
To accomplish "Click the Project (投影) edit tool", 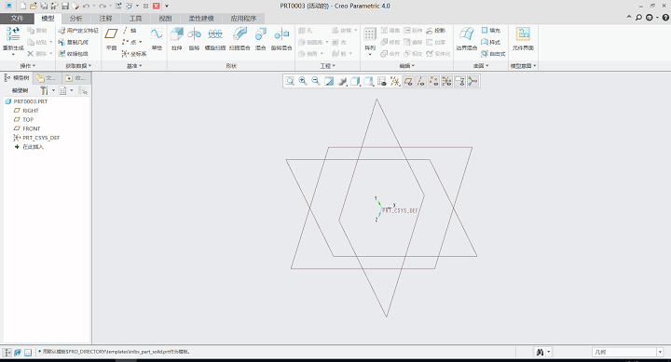I will 435,31.
